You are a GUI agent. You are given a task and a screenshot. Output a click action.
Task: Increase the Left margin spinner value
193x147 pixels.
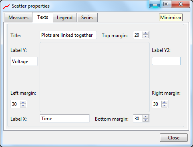coord(23,102)
